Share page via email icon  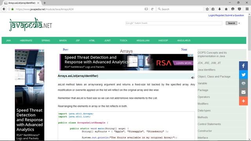[x=243, y=92]
